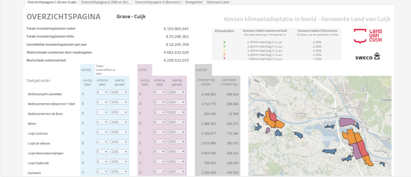Viewport: 411px width, 177px height.
Task: Open water Jaartal gereed dropdown for Bedrijventerrein de Bons
Action: (119, 112)
